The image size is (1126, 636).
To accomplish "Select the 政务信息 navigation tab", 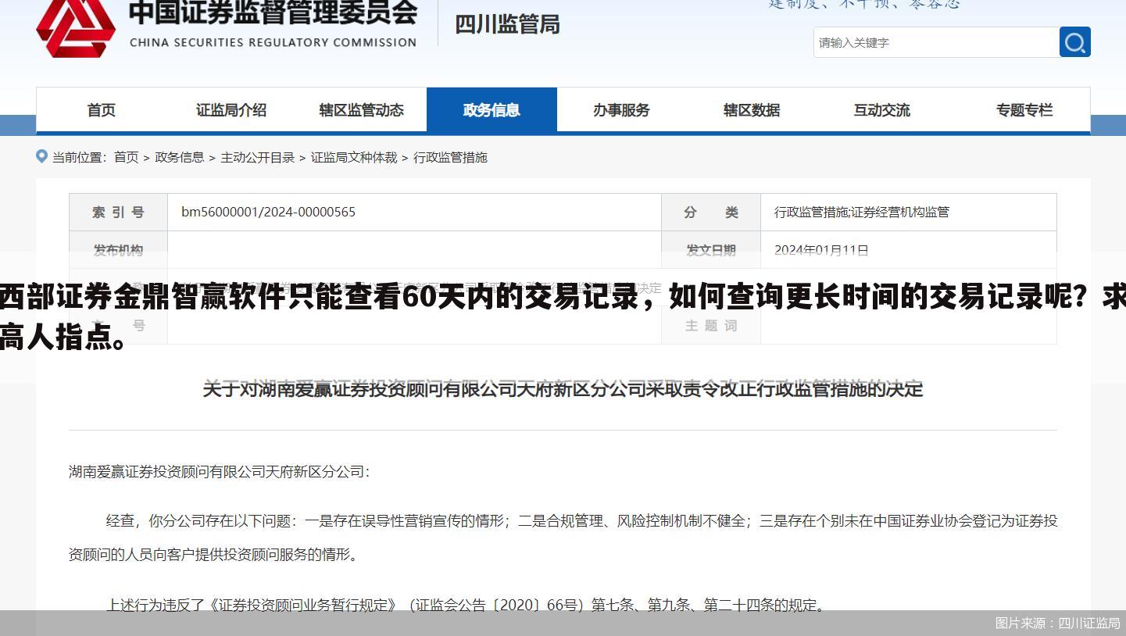I will 492,110.
